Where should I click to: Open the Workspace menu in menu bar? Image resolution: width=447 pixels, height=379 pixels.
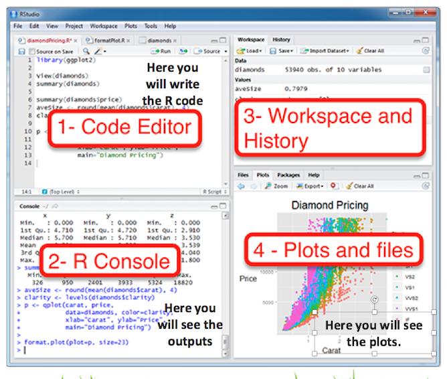(103, 26)
